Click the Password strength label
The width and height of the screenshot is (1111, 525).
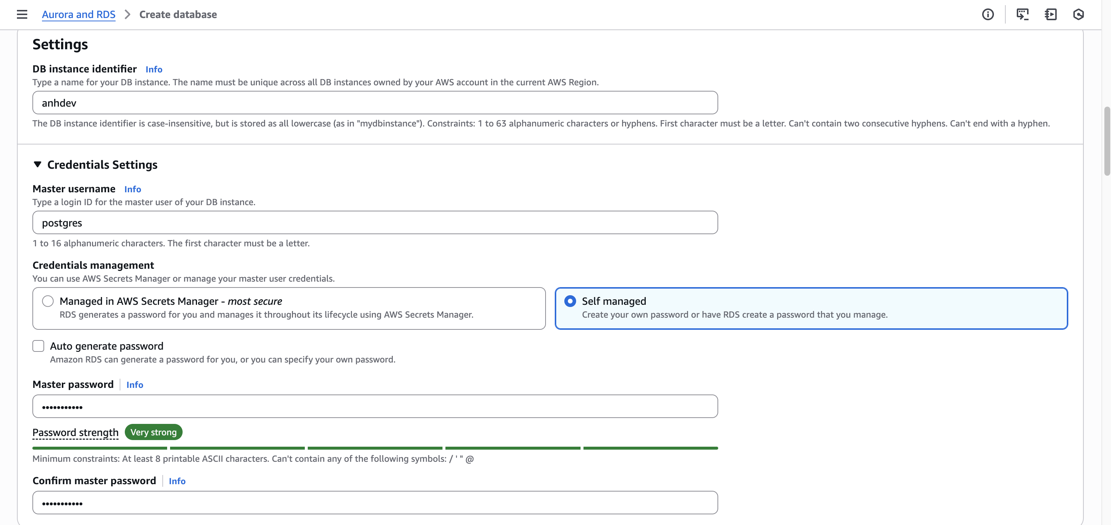click(75, 432)
